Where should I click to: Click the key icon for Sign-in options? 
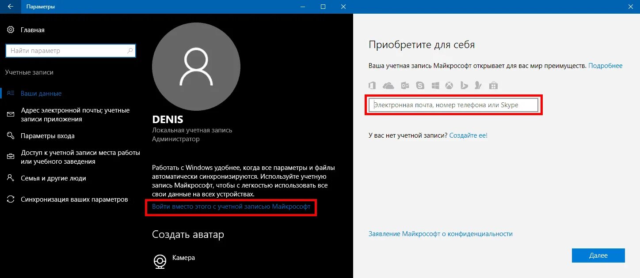pos(11,136)
